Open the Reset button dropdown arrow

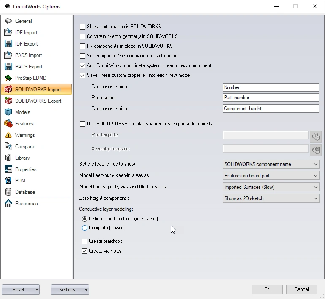(x=38, y=290)
